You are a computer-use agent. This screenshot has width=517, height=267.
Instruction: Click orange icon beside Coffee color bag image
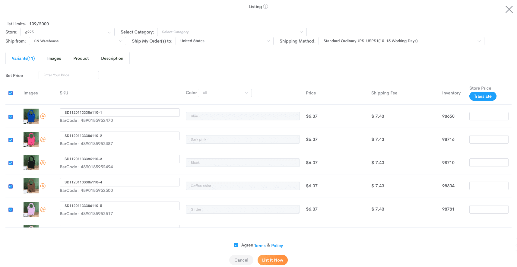click(43, 186)
